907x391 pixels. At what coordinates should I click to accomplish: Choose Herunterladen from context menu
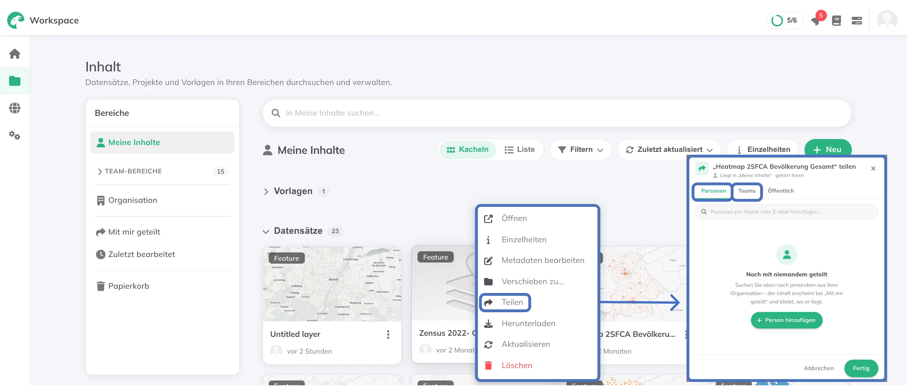[537, 324]
